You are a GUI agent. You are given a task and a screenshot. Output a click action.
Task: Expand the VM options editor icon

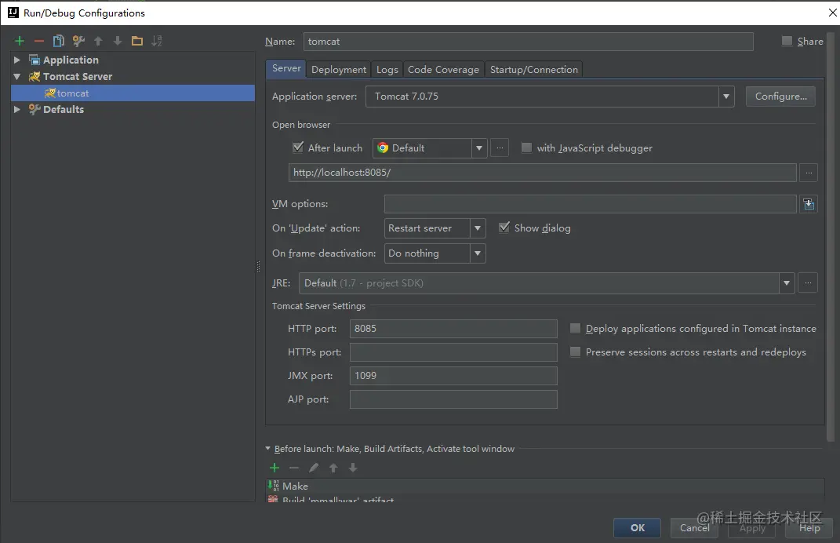point(809,204)
